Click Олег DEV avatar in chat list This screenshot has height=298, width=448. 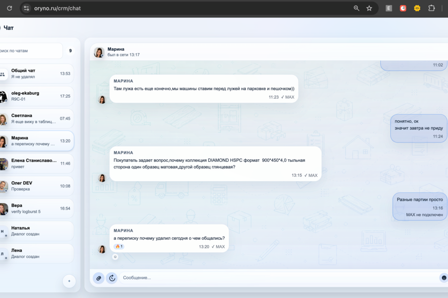pos(3,187)
